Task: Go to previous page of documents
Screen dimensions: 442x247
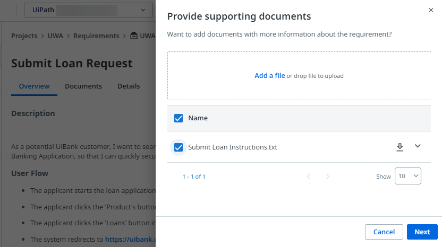Action: (309, 177)
